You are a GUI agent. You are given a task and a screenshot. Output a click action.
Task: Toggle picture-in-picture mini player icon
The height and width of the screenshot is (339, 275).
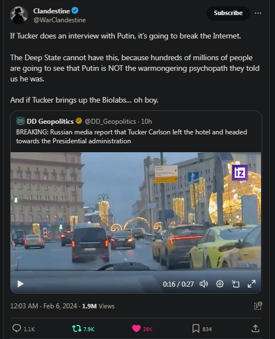click(x=235, y=284)
